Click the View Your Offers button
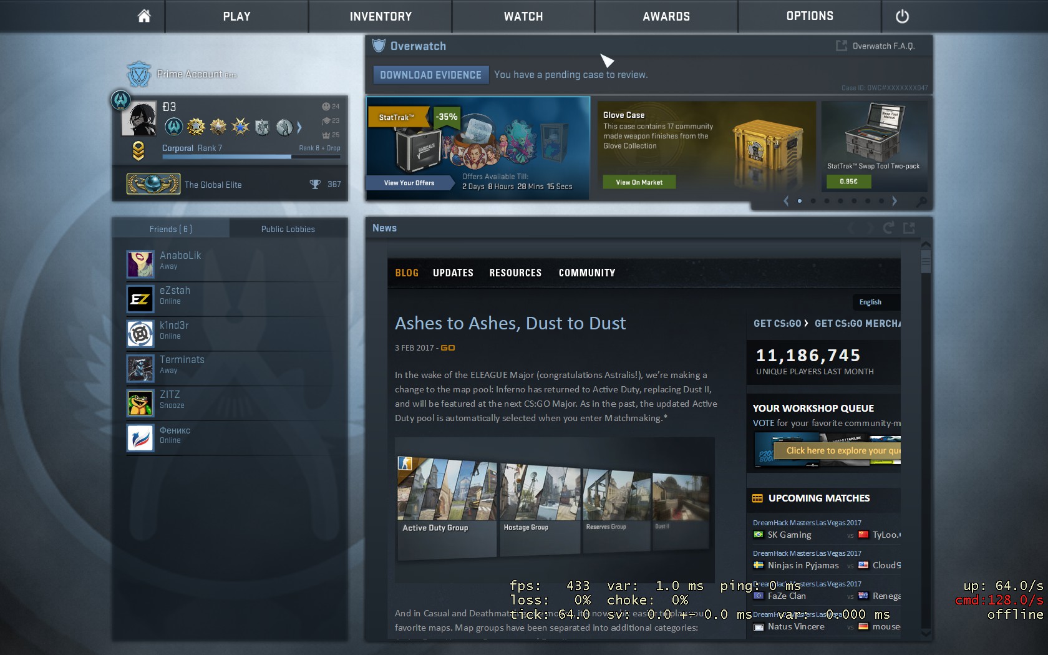This screenshot has height=655, width=1048. (x=409, y=183)
